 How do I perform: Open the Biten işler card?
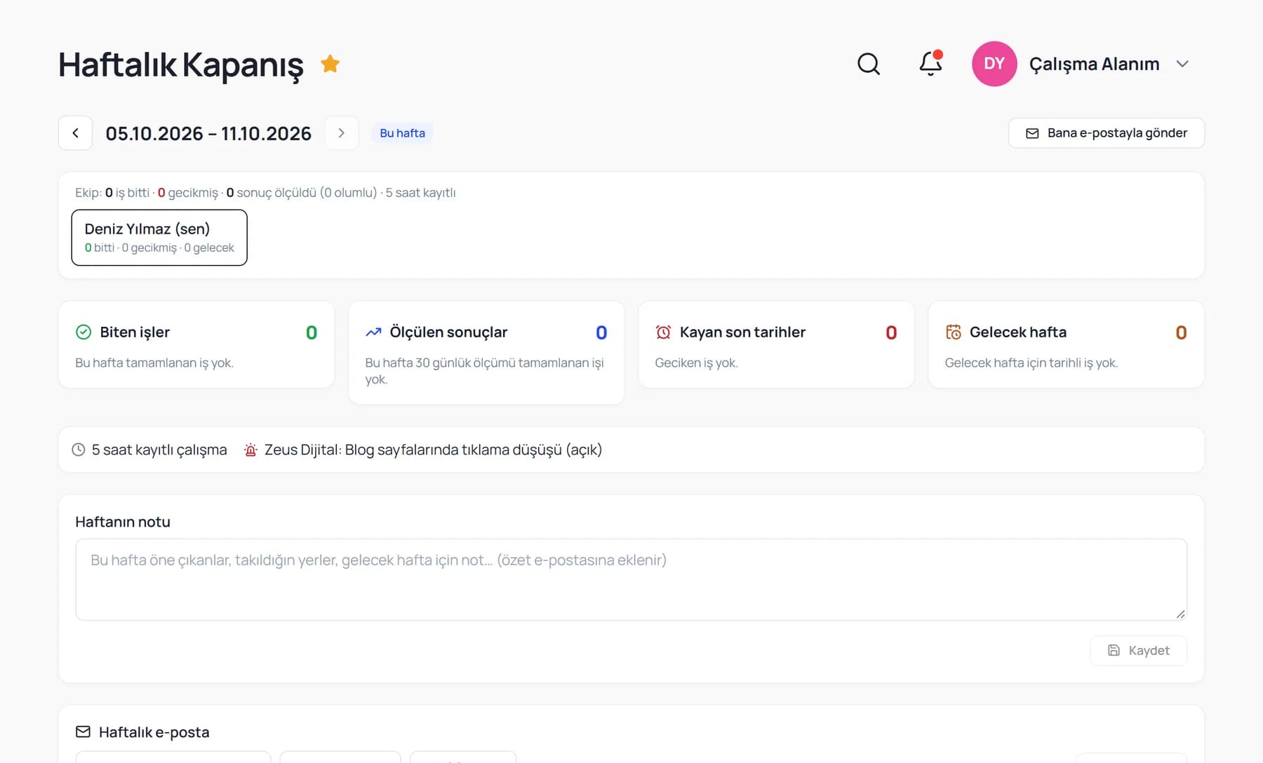pyautogui.click(x=196, y=344)
